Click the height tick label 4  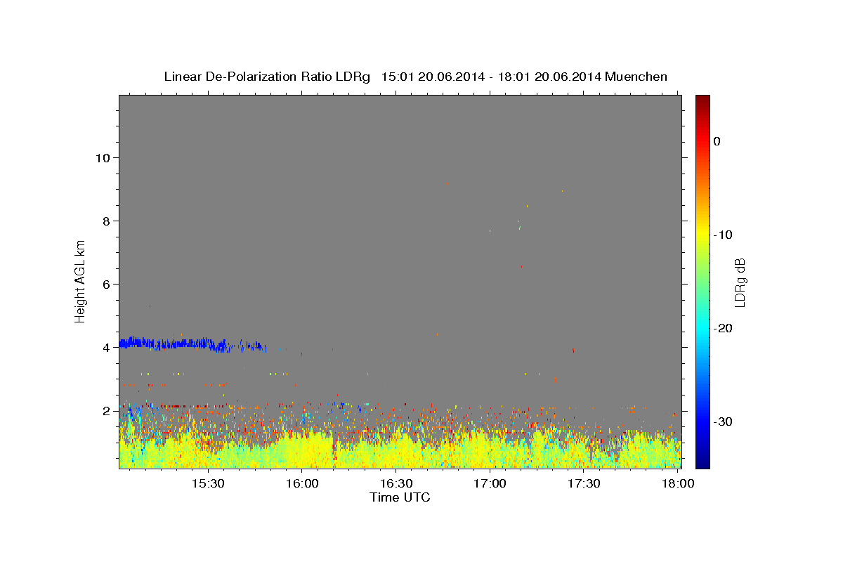click(x=105, y=347)
